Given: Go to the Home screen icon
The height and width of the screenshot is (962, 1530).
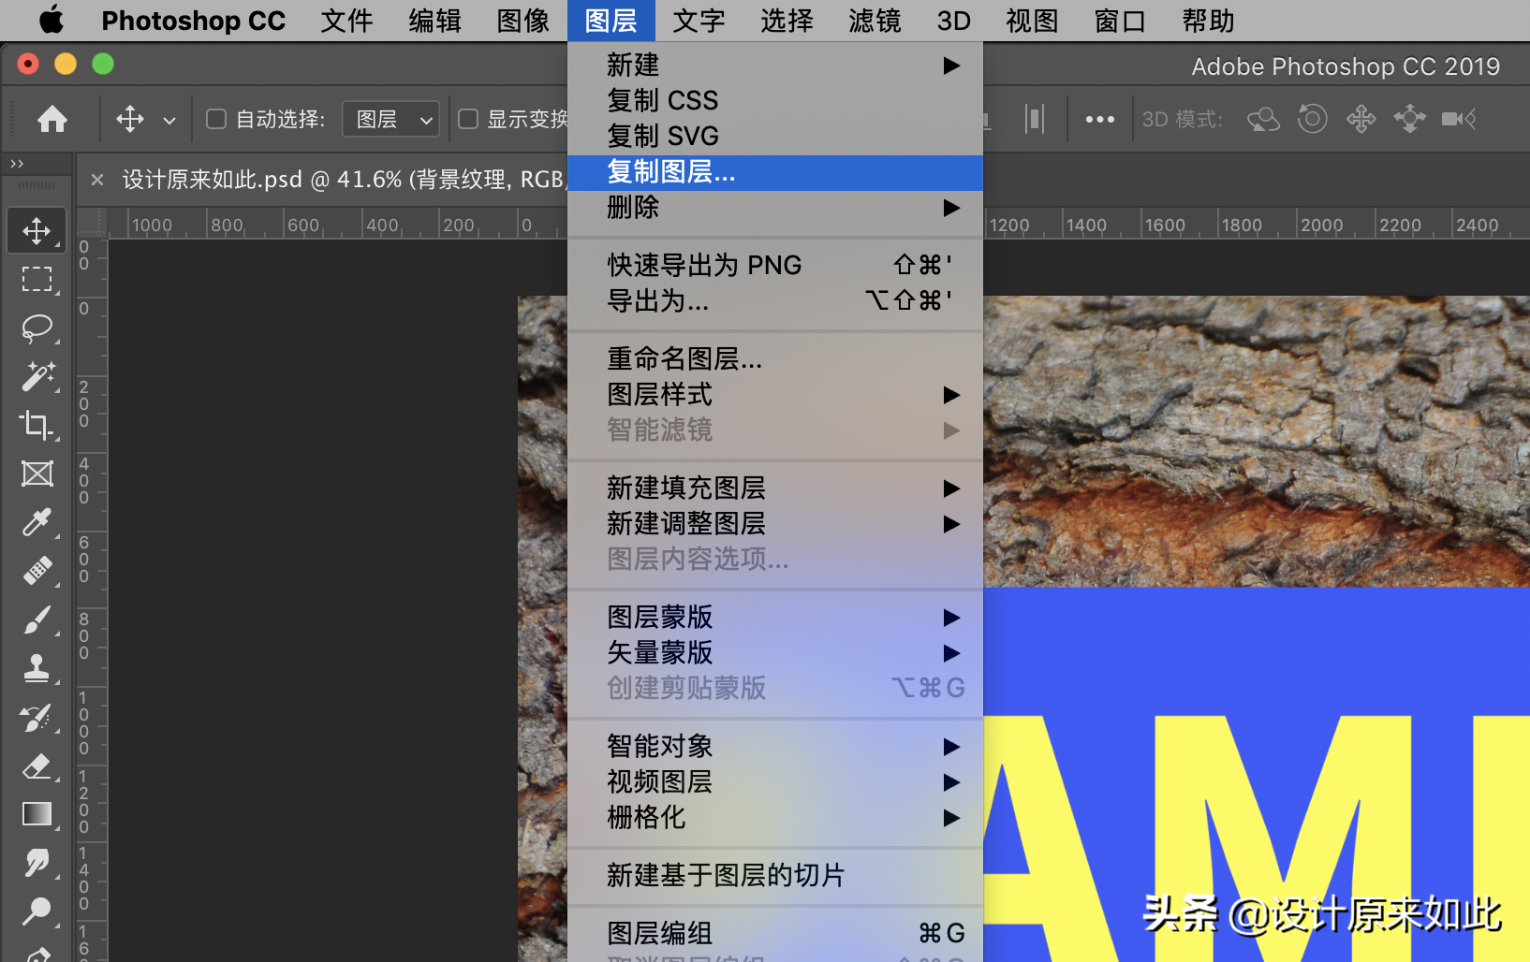Looking at the screenshot, I should click(52, 119).
